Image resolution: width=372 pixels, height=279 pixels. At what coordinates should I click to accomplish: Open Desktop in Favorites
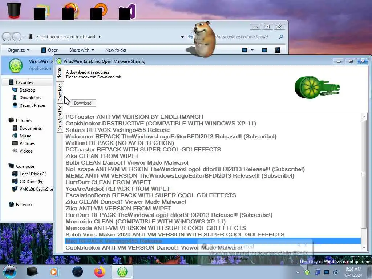click(27, 90)
